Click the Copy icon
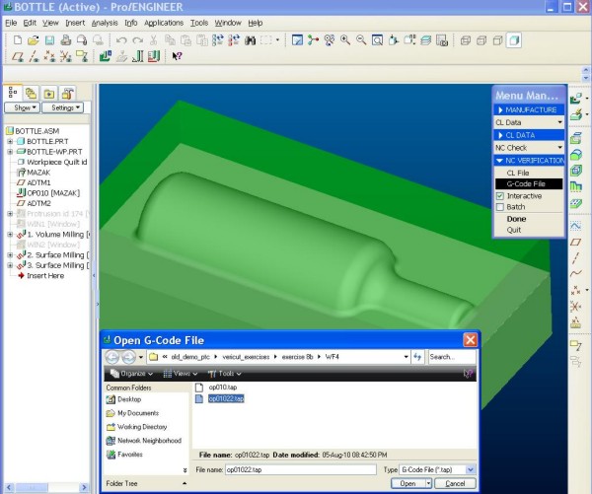592x494 pixels. click(x=171, y=40)
